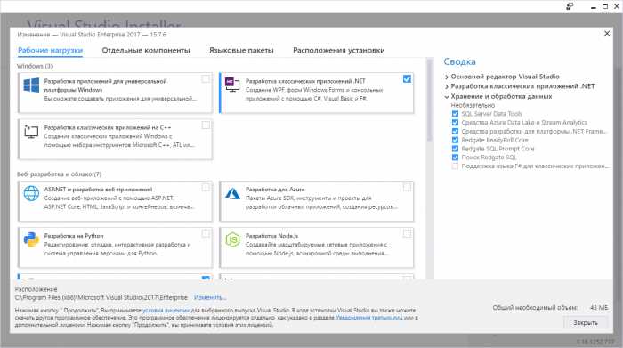623x348 pixels.
Task: Uncheck Azure Data Lake and Stream Analytics
Action: pos(455,122)
